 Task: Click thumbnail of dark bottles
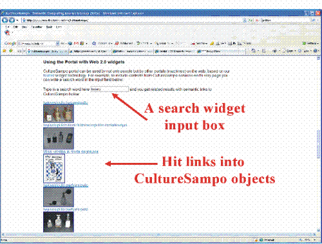[59, 138]
